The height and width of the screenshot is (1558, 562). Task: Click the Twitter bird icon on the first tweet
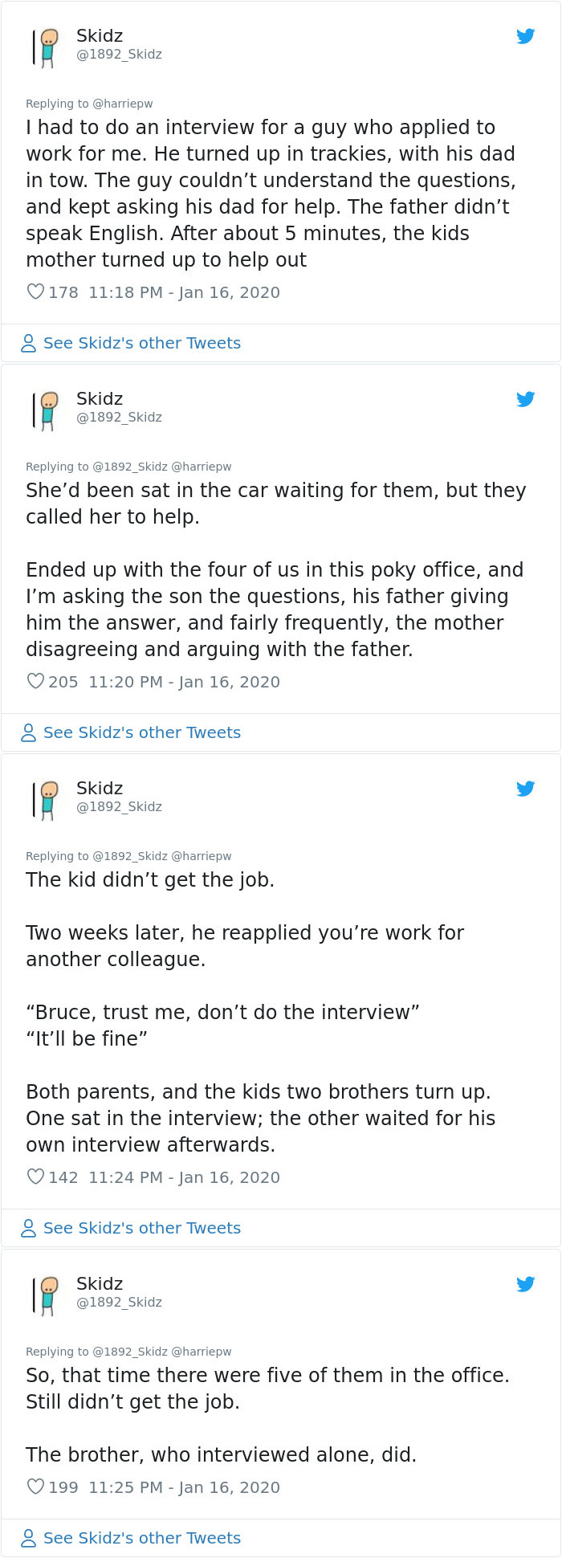point(526,36)
